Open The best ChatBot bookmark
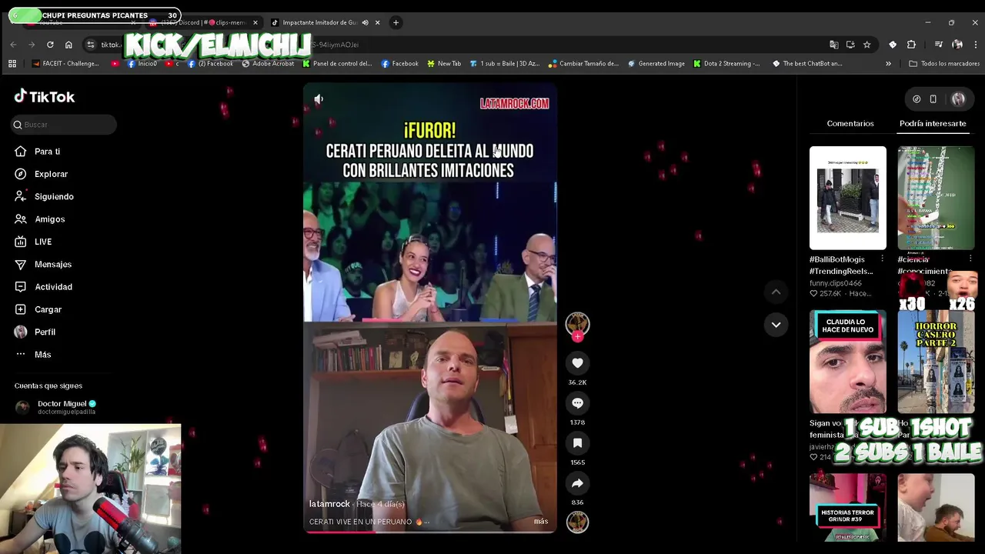Screen dimensions: 985x554 806,64
